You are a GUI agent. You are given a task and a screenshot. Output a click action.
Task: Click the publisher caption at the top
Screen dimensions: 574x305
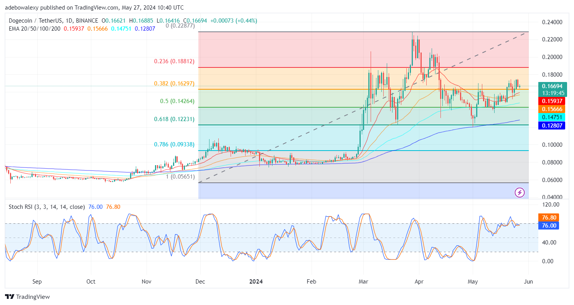coord(94,7)
